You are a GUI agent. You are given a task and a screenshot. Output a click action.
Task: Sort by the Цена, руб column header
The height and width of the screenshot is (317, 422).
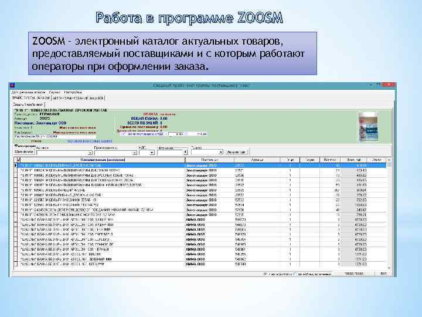click(x=353, y=160)
